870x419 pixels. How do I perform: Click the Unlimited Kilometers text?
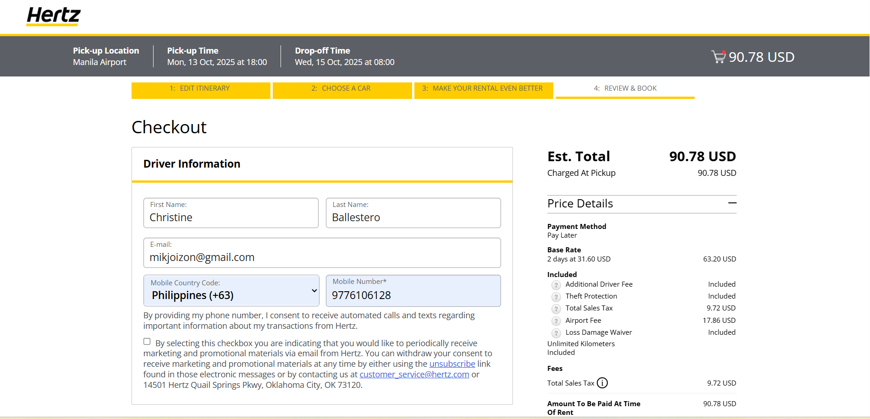[x=581, y=344]
